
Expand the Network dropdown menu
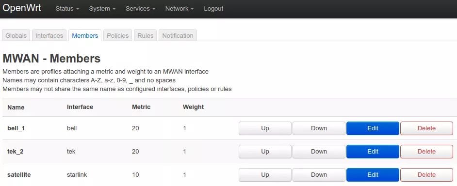tap(180, 9)
